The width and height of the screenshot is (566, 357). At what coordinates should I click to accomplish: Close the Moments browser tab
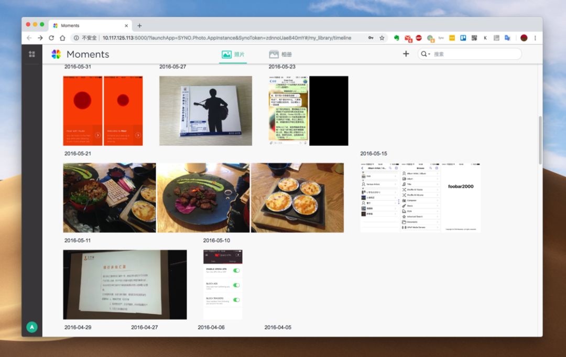pyautogui.click(x=126, y=26)
